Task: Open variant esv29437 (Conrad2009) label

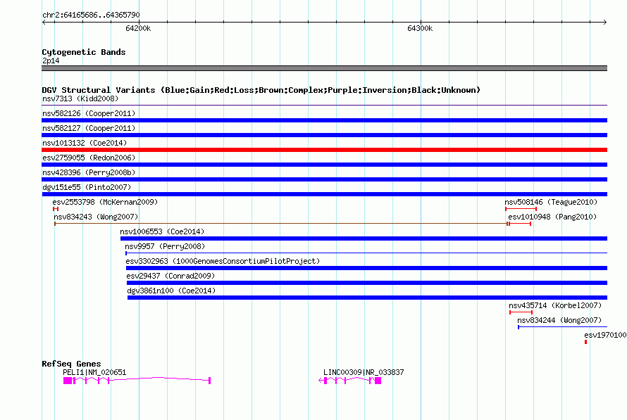Action: point(170,276)
